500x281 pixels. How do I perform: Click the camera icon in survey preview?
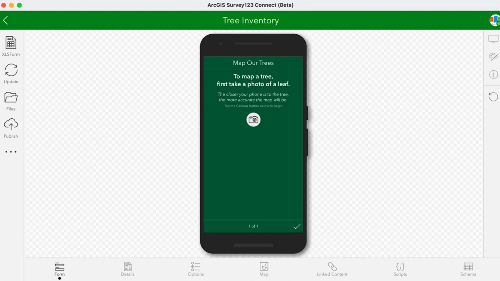(x=253, y=119)
